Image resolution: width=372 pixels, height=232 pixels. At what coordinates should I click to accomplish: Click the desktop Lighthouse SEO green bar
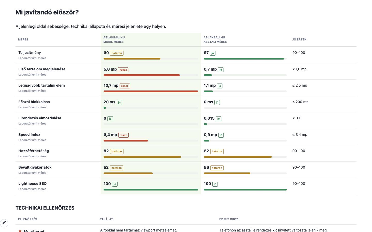click(x=245, y=190)
